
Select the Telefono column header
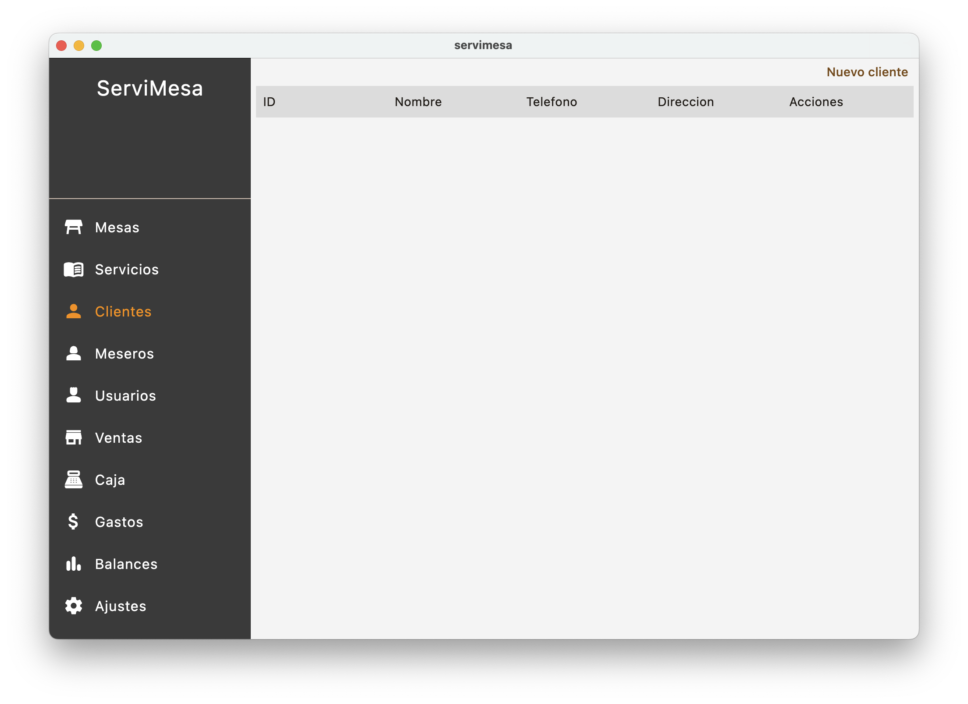[x=552, y=102]
